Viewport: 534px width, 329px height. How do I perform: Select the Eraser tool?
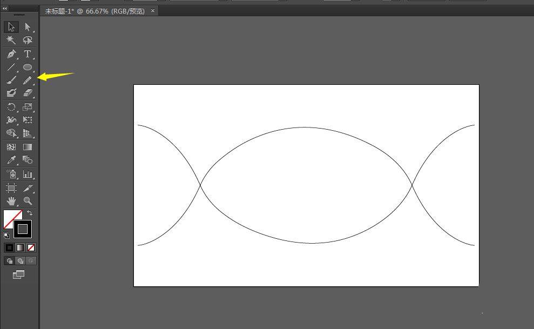[x=28, y=93]
